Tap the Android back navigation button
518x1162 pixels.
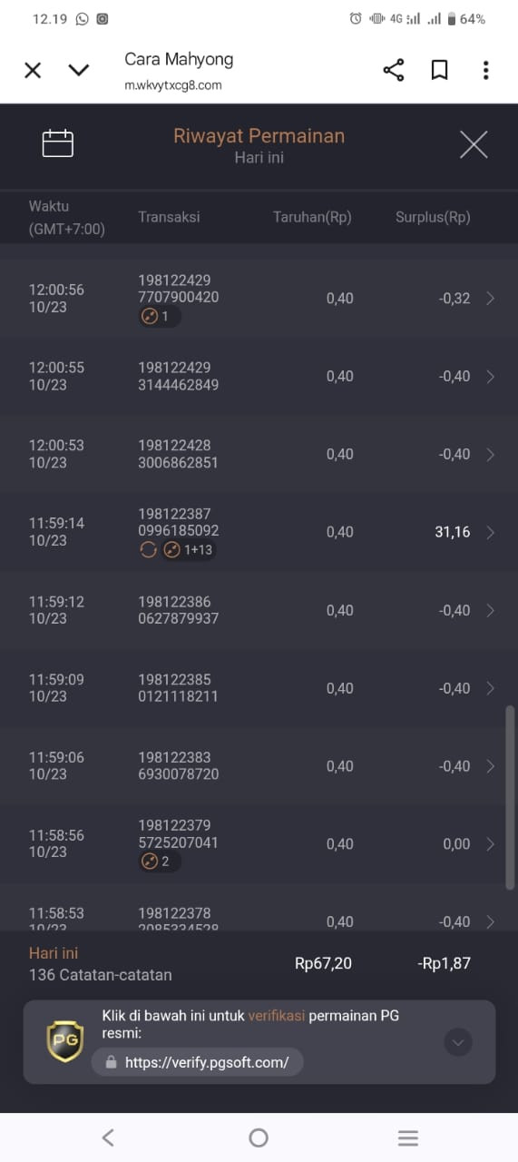pos(108,1137)
